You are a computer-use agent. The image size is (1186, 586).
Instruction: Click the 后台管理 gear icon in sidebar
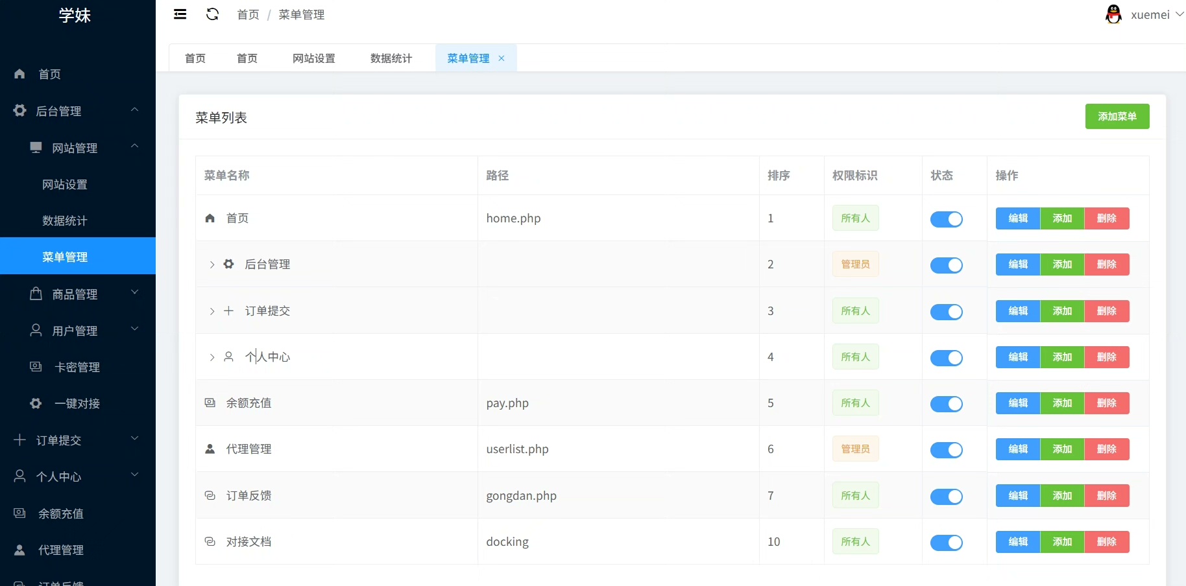pyautogui.click(x=20, y=111)
